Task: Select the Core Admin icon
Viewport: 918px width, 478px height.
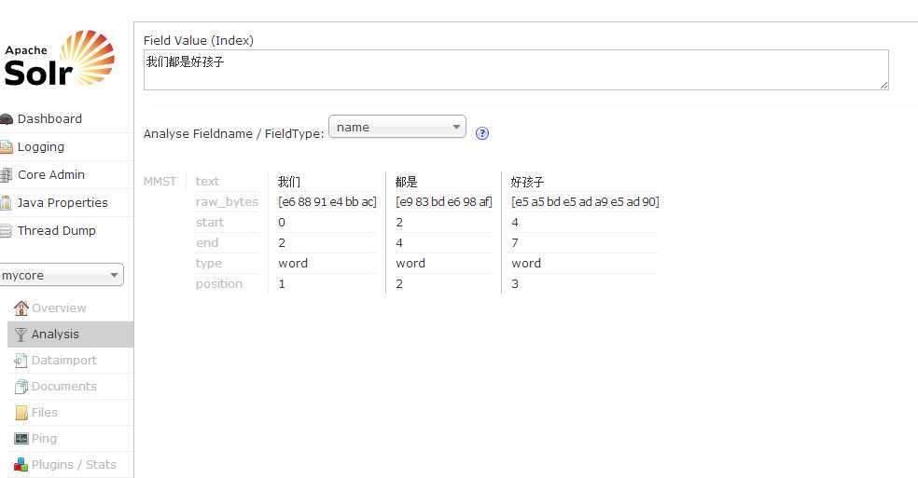Action: (7, 175)
